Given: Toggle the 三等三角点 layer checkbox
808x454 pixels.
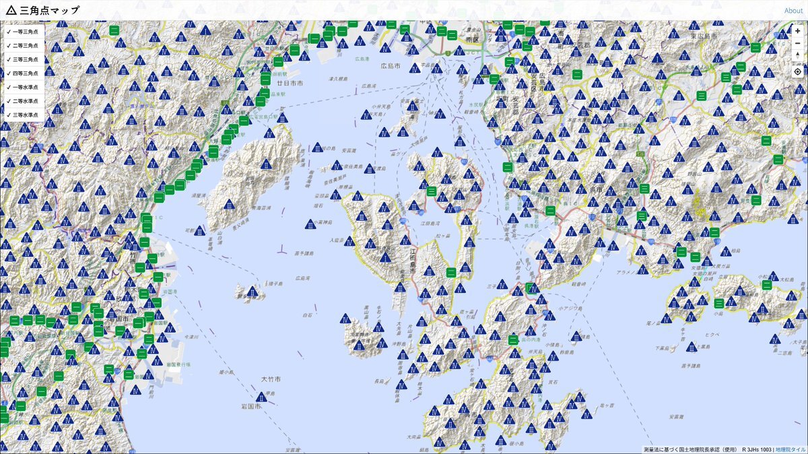Looking at the screenshot, I should pos(23,59).
